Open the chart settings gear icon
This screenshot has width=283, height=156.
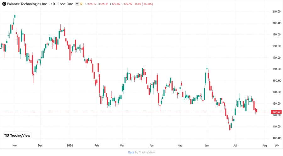point(277,146)
